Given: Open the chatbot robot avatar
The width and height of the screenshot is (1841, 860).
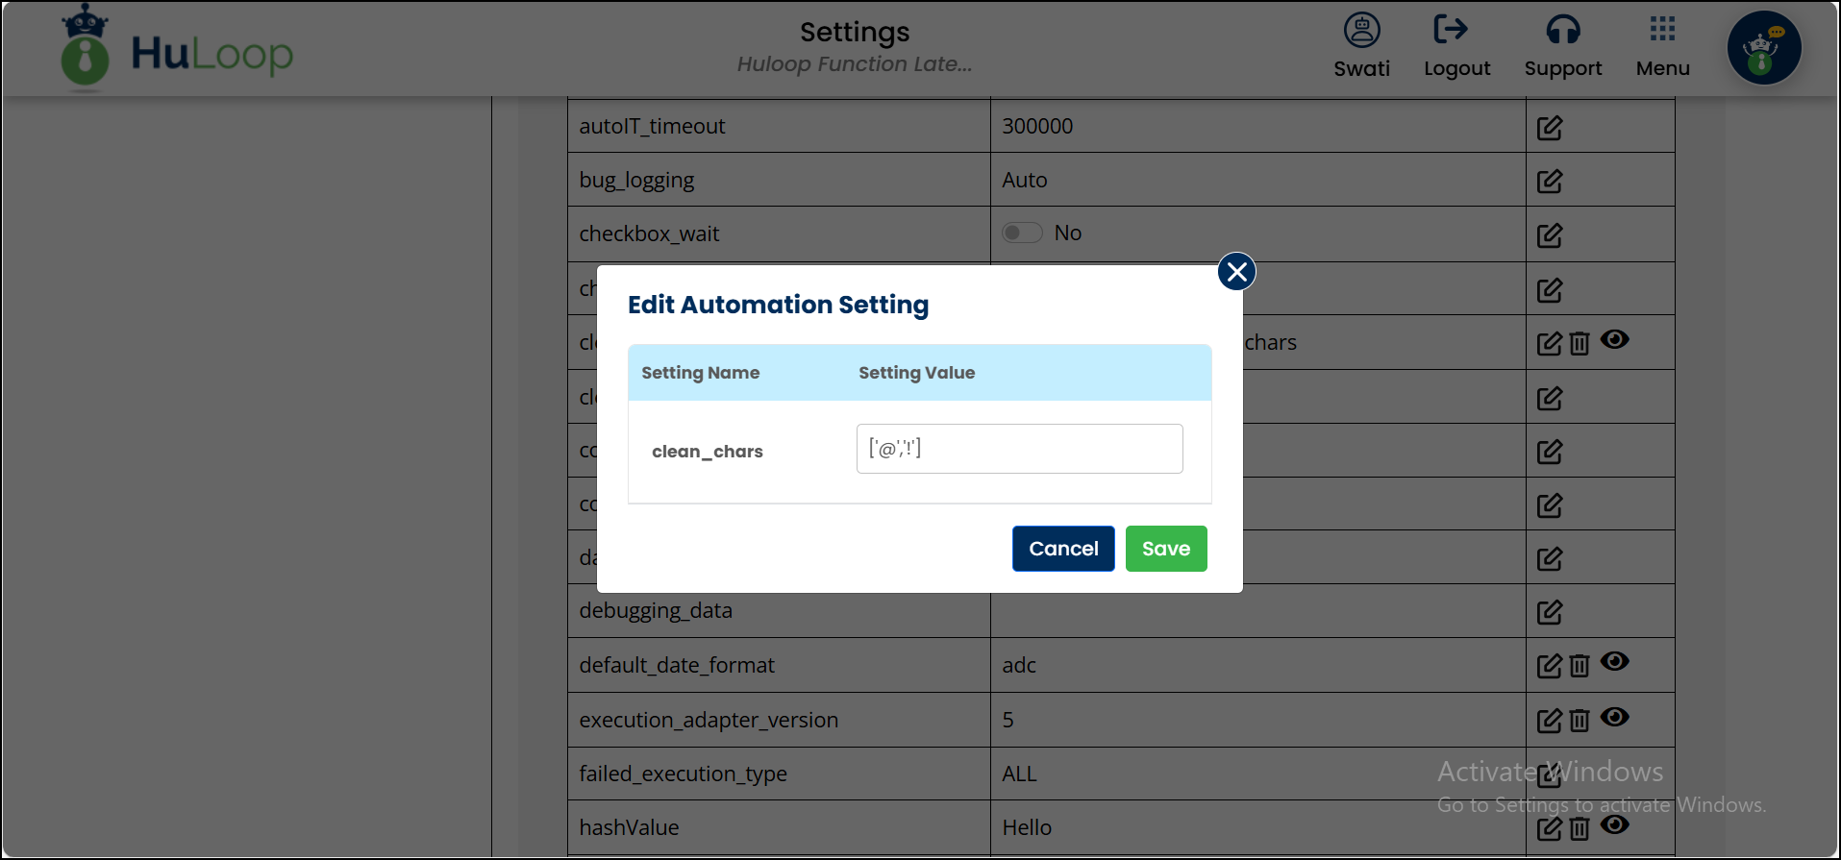Looking at the screenshot, I should 1763,48.
